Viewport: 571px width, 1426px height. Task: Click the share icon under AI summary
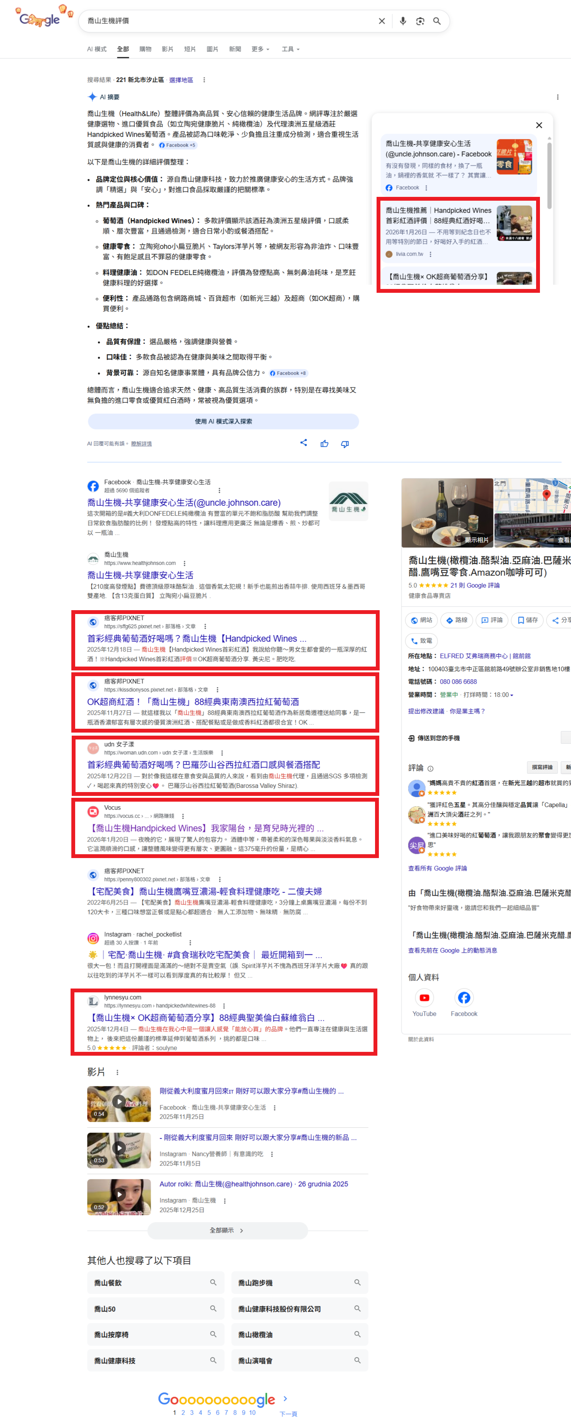coord(303,443)
